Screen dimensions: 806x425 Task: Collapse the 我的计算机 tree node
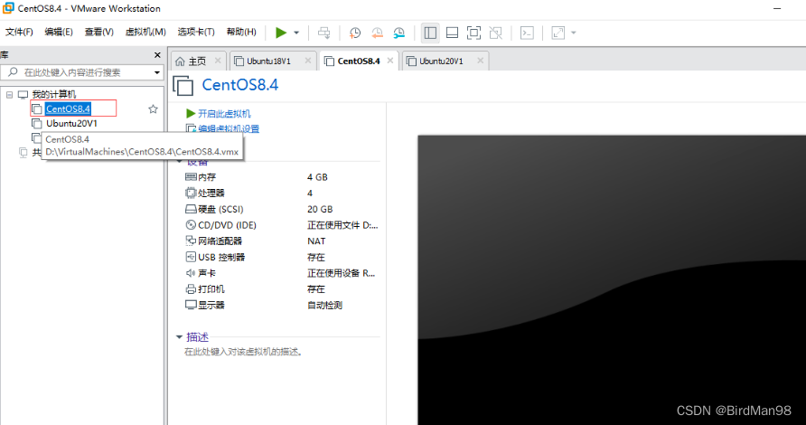pyautogui.click(x=9, y=95)
